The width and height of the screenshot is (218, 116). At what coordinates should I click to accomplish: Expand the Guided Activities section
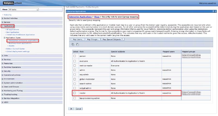pyautogui.click(x=2, y=18)
